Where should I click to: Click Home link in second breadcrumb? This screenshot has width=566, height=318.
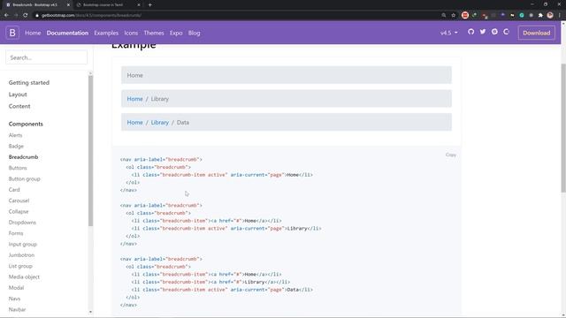click(x=134, y=99)
